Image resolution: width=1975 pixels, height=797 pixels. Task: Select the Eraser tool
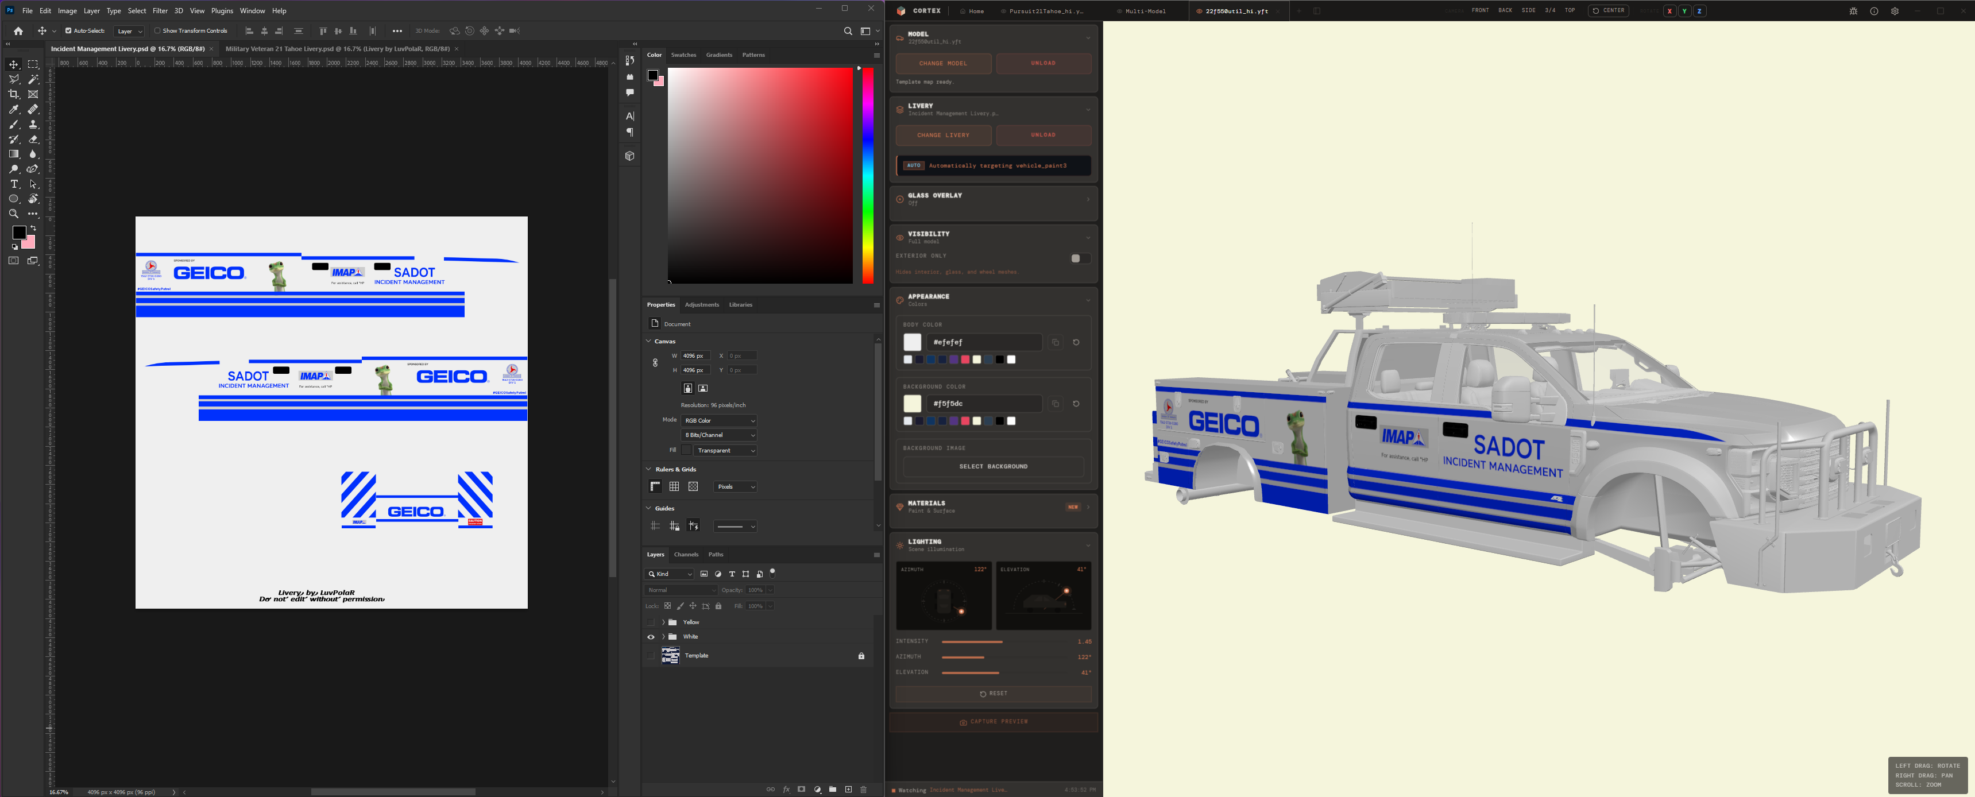pyautogui.click(x=33, y=140)
